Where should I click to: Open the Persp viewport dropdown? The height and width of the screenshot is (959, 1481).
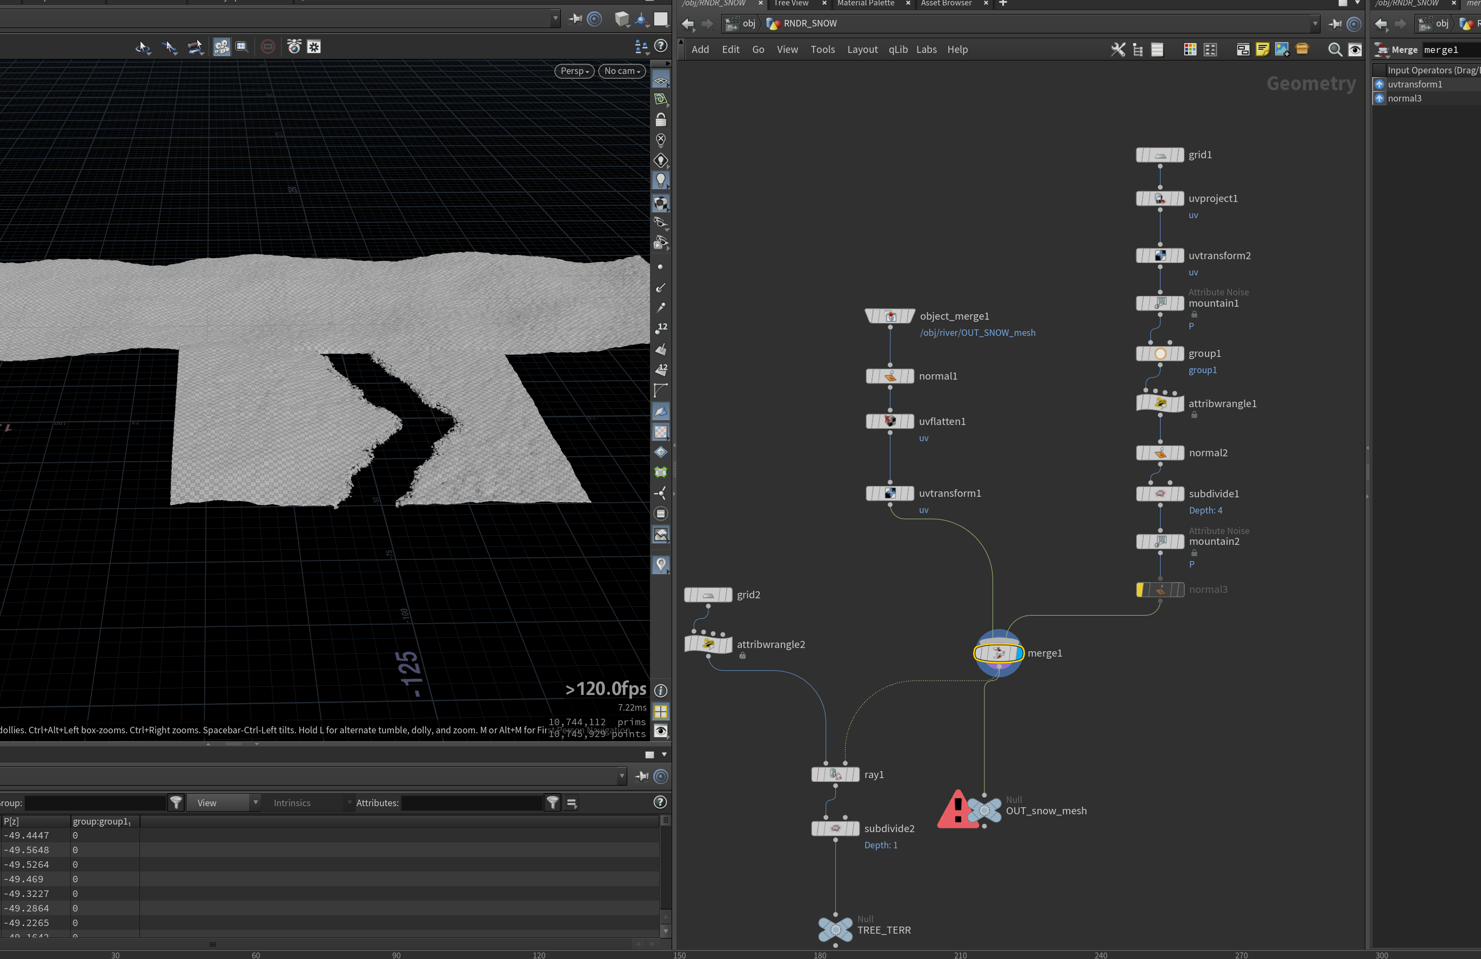coord(574,71)
